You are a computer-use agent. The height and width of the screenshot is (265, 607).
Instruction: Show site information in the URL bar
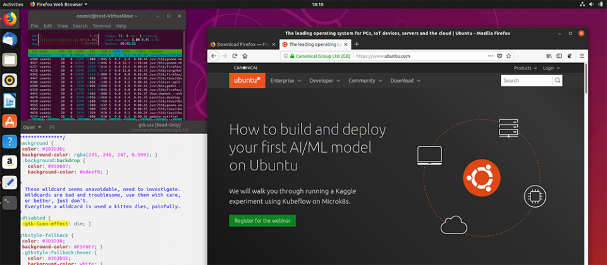click(x=286, y=56)
